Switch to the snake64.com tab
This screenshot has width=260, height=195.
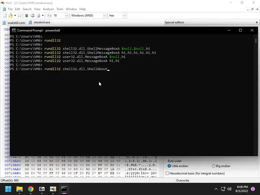(14, 23)
